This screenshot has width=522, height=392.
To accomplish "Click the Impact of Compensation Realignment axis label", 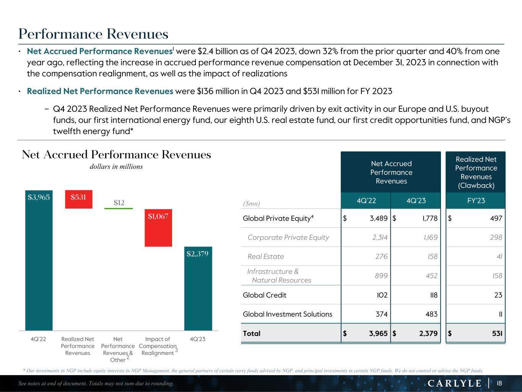I will pyautogui.click(x=158, y=346).
